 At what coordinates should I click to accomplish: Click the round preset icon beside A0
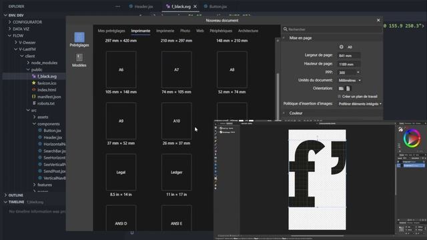coord(341,47)
